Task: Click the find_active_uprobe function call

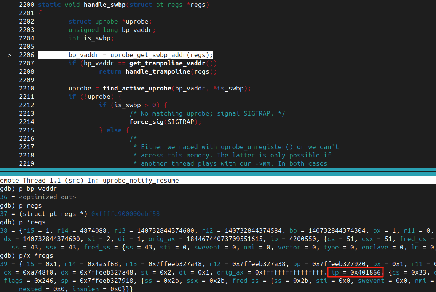Action: pyautogui.click(x=137, y=88)
